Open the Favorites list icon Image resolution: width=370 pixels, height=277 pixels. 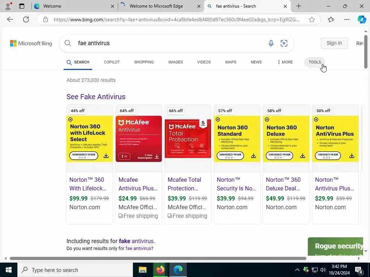(331, 19)
